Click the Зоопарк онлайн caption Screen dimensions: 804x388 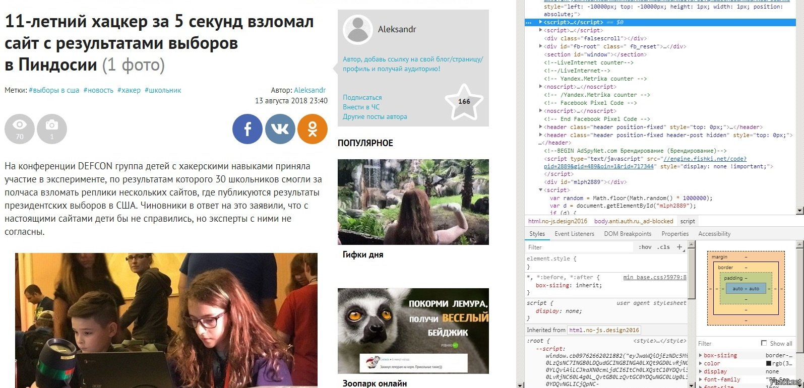[375, 383]
